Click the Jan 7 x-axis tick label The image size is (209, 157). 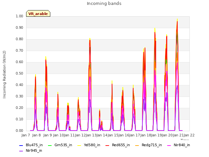25,135
